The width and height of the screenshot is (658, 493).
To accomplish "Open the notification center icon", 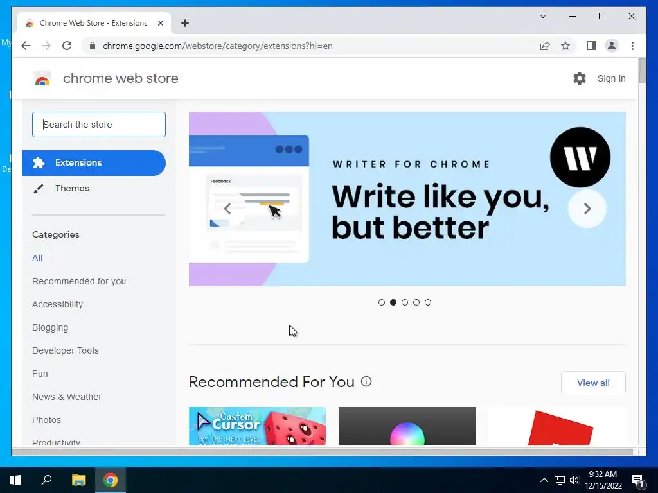I will point(637,480).
